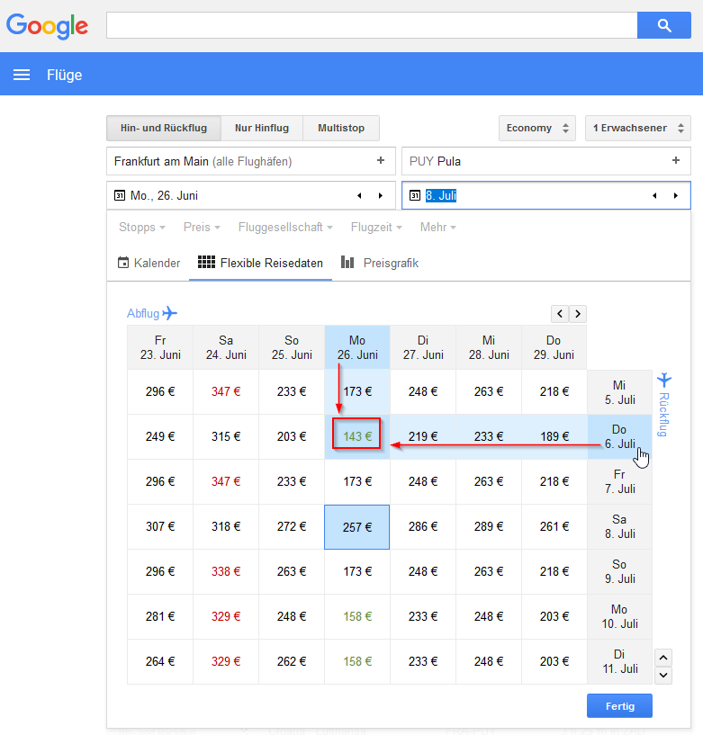Show earlier departure dates in grid
703x735 pixels.
[x=560, y=314]
